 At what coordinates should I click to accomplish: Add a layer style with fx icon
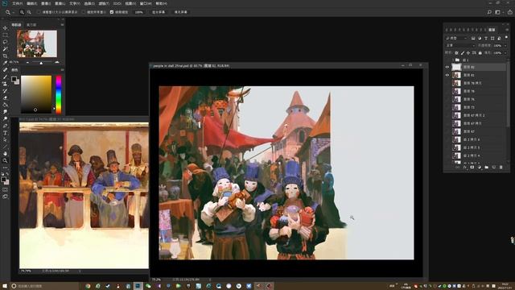coord(465,168)
